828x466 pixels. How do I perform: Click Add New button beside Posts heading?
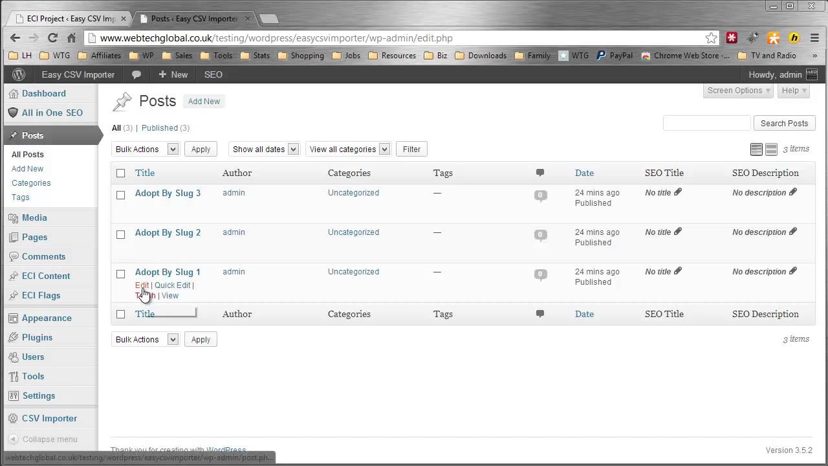pos(204,102)
